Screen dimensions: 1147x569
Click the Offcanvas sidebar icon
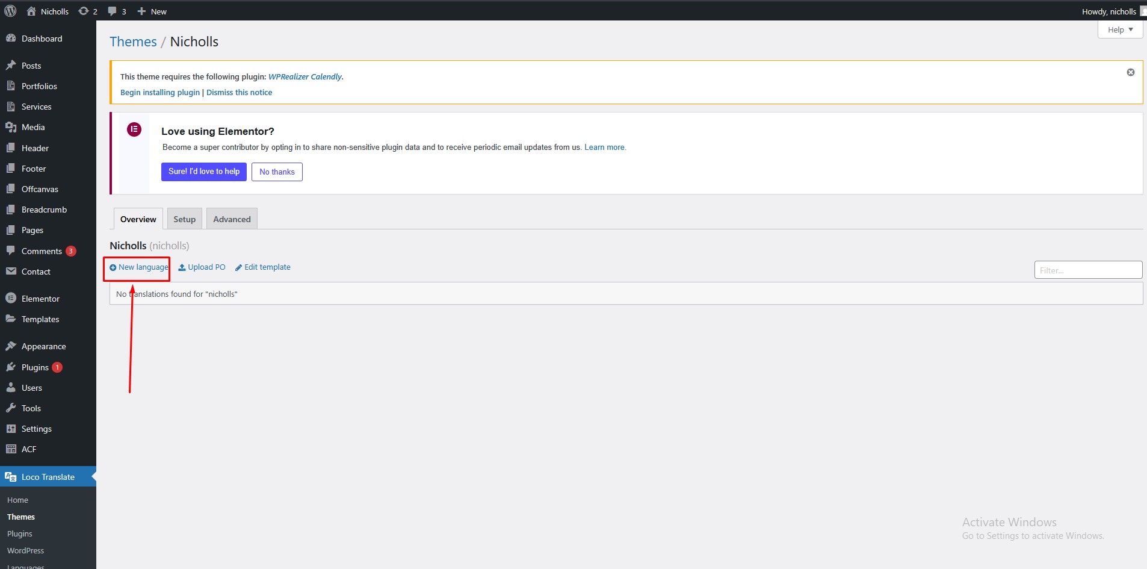pos(11,188)
